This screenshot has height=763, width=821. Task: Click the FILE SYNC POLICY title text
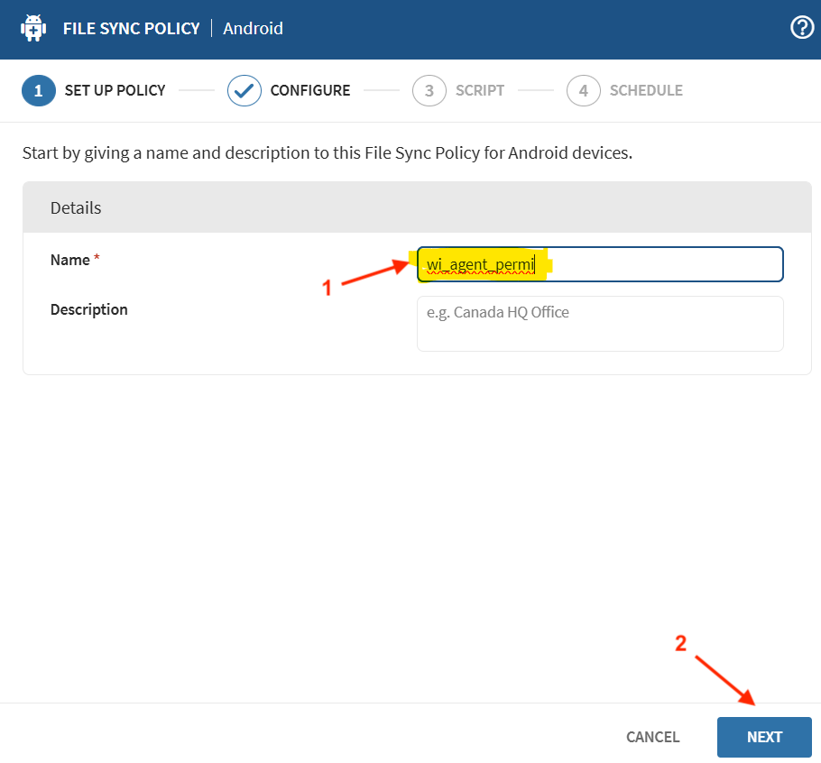(131, 28)
